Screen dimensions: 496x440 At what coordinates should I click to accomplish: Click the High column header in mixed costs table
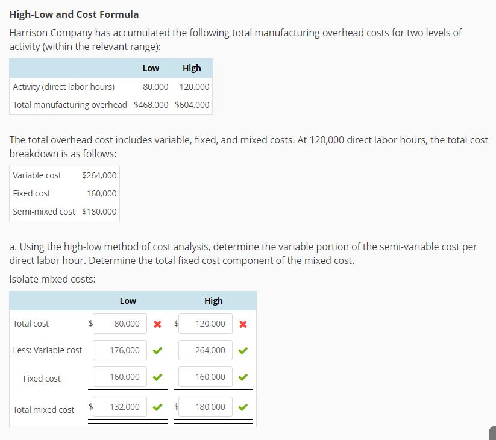213,300
